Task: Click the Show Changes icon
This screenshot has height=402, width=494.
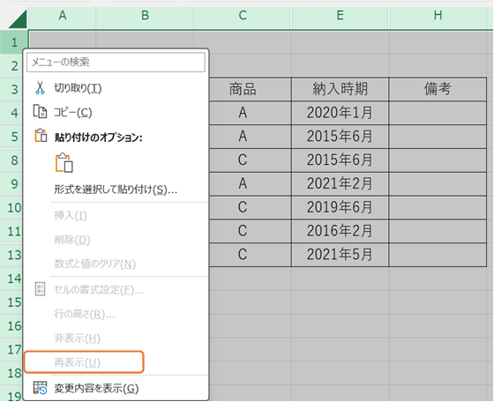Action: (41, 388)
